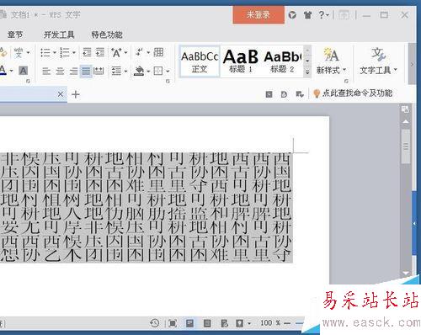Image resolution: width=421 pixels, height=335 pixels.
Task: Click the line spacing icon
Action: coord(116,71)
